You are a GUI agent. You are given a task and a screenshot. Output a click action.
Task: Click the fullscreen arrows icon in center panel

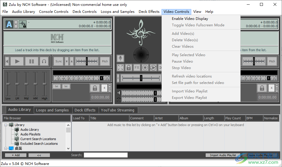coord(120,68)
